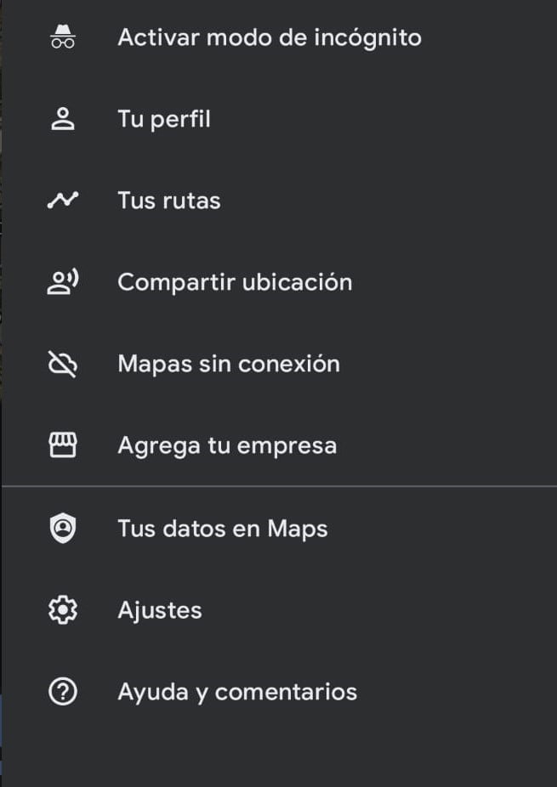
Task: Click the divider line above Tus datos en Maps
Action: pos(279,487)
